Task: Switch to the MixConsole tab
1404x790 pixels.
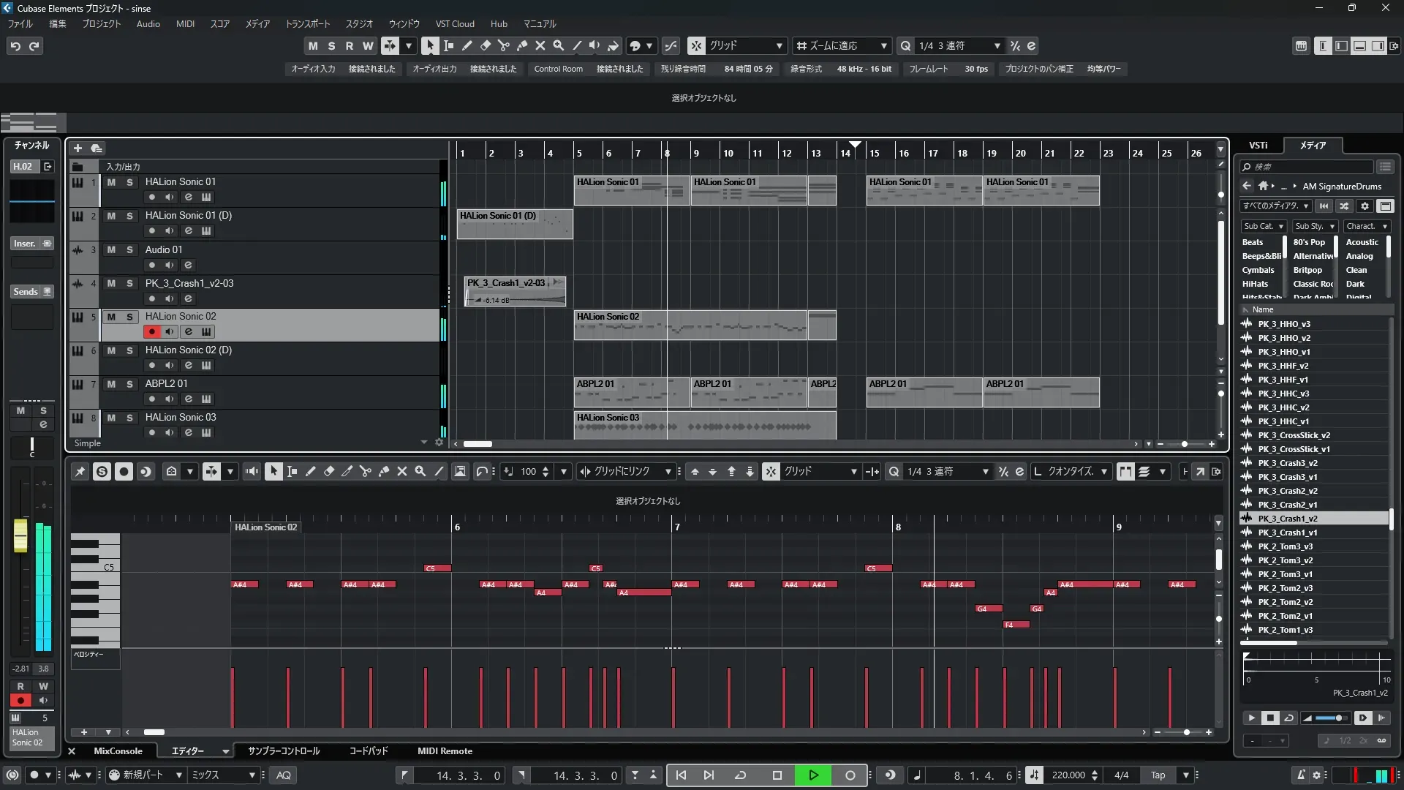Action: pyautogui.click(x=118, y=751)
